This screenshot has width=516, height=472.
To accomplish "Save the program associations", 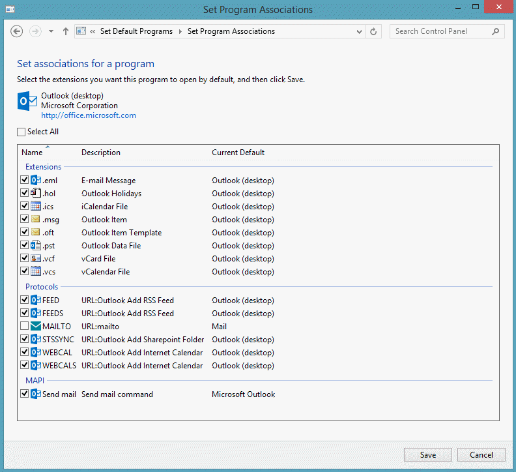I will coord(428,455).
